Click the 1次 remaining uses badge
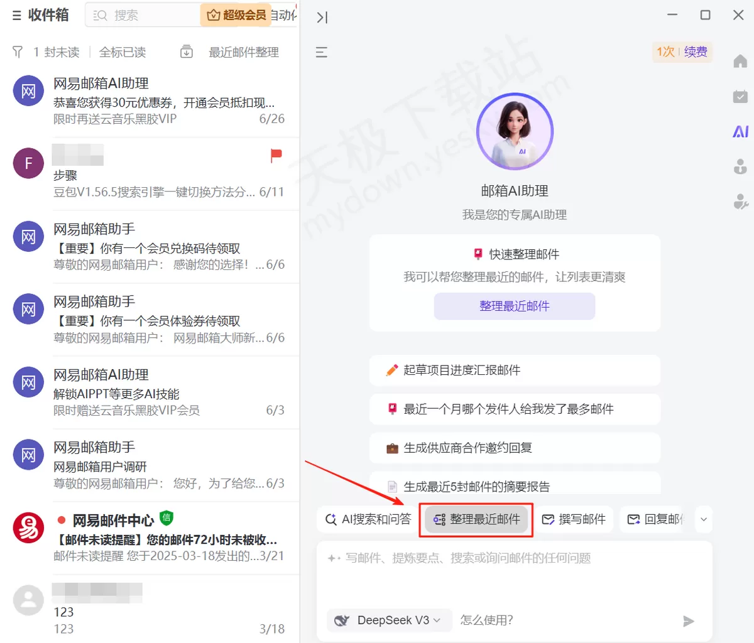Image resolution: width=754 pixels, height=643 pixels. click(665, 51)
